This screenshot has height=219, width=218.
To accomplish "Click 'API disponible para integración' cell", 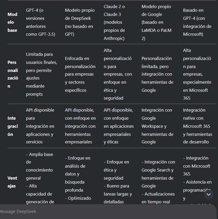I will 40,126.
